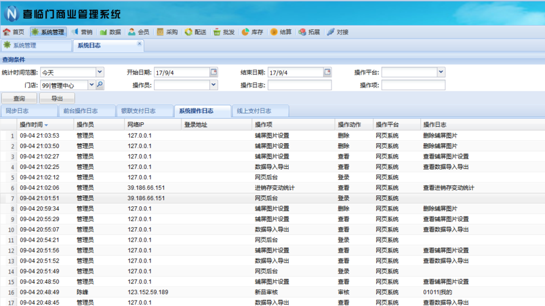Switch to the 系统日志 page tab
Image resolution: width=545 pixels, height=306 pixels.
[108, 45]
